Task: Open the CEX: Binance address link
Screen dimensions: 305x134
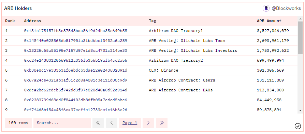Action: [75, 70]
